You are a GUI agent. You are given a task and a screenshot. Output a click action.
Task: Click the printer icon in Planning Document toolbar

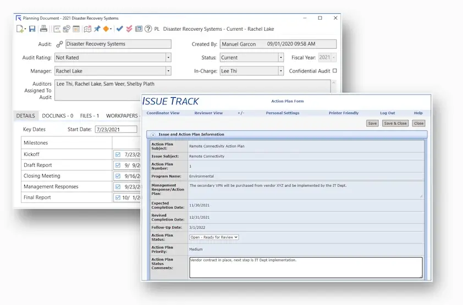(x=43, y=29)
